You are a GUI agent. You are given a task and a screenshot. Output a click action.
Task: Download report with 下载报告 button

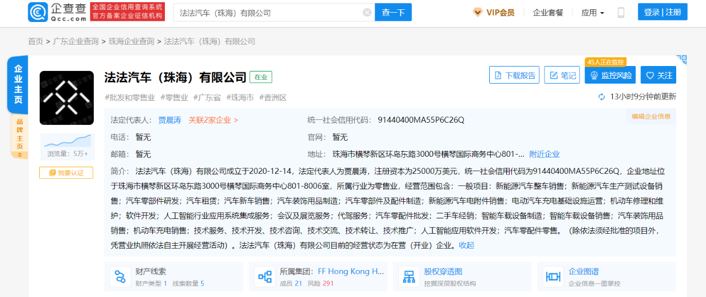coord(514,75)
